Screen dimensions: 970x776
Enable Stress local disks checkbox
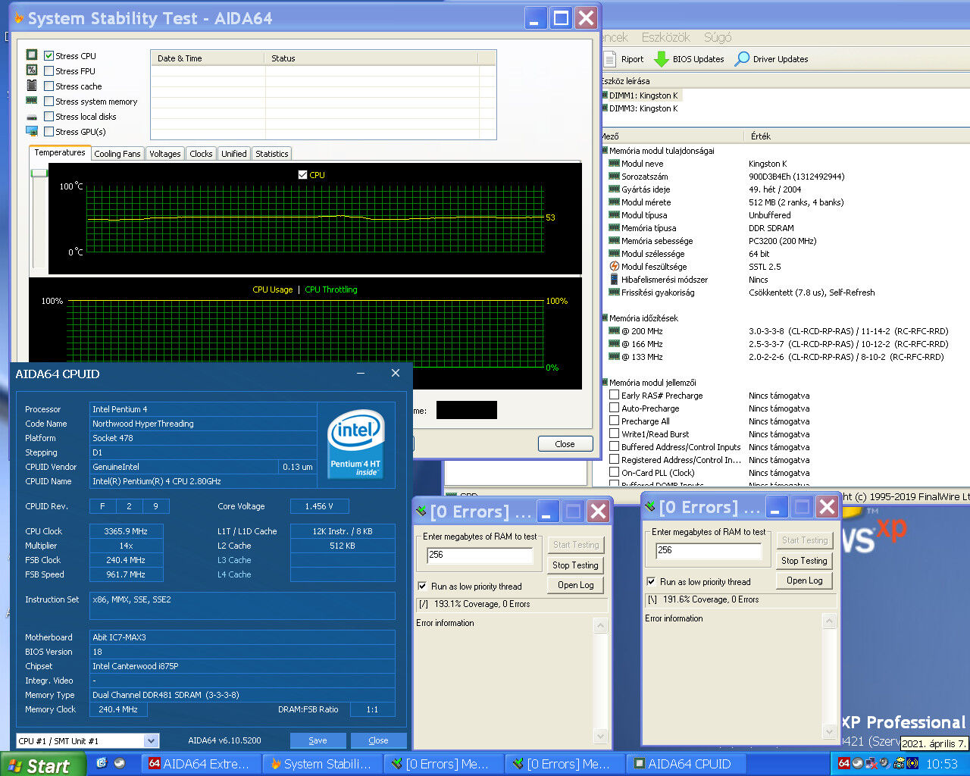(48, 116)
